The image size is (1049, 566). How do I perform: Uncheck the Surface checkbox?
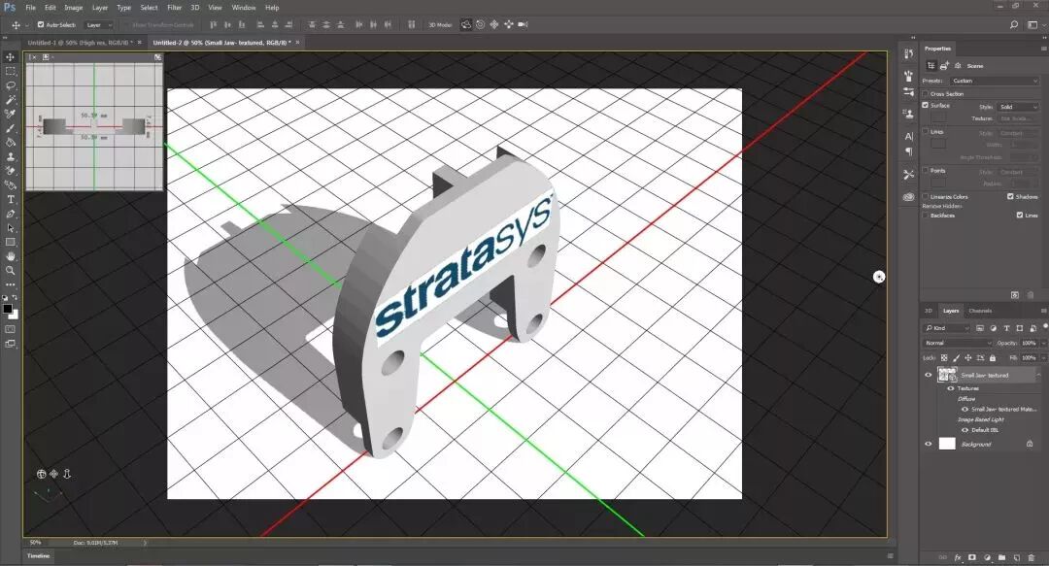pos(926,105)
